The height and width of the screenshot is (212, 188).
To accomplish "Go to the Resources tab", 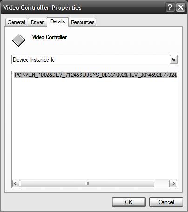I will pos(82,22).
